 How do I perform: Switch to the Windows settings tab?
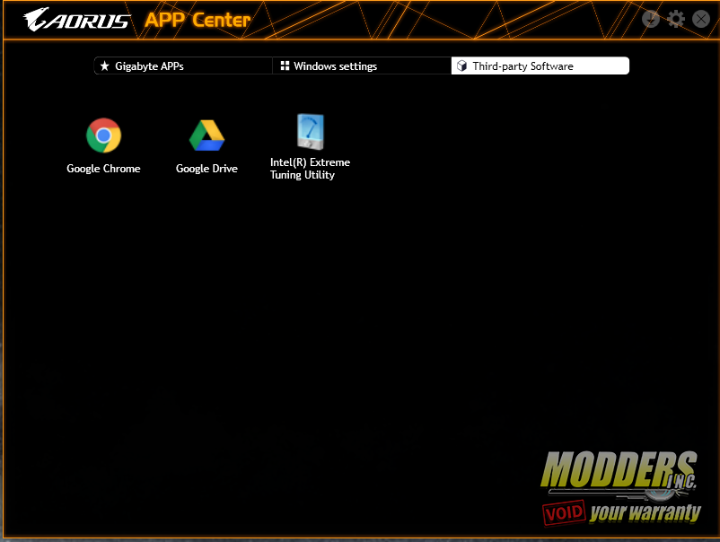(362, 66)
